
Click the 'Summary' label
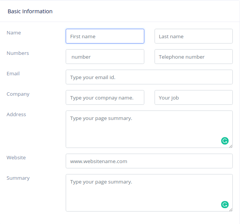(18, 178)
